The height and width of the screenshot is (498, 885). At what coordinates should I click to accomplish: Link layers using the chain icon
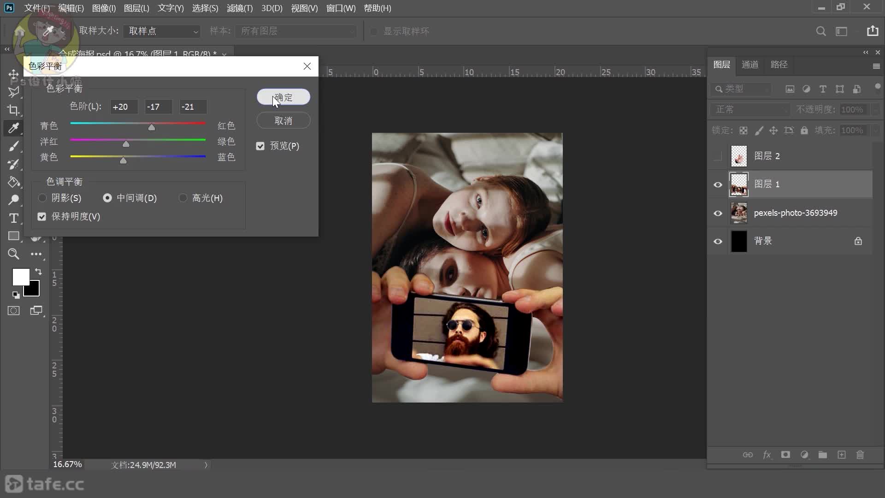click(748, 455)
